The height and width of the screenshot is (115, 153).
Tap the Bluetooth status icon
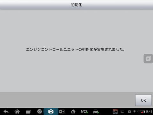[x=138, y=111]
